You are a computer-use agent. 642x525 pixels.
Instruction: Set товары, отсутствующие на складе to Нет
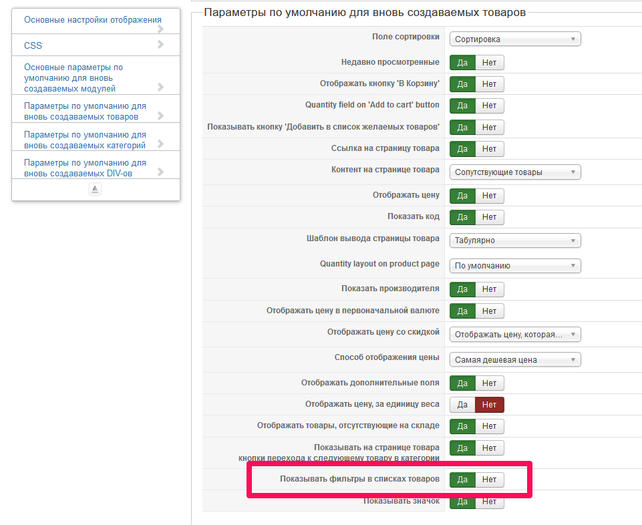(489, 426)
